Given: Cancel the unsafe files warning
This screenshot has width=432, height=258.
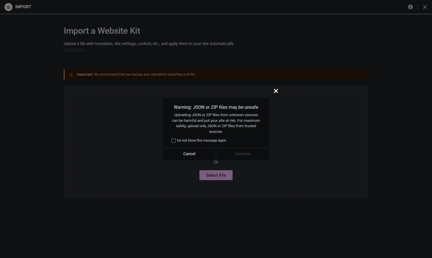Looking at the screenshot, I should click(189, 154).
